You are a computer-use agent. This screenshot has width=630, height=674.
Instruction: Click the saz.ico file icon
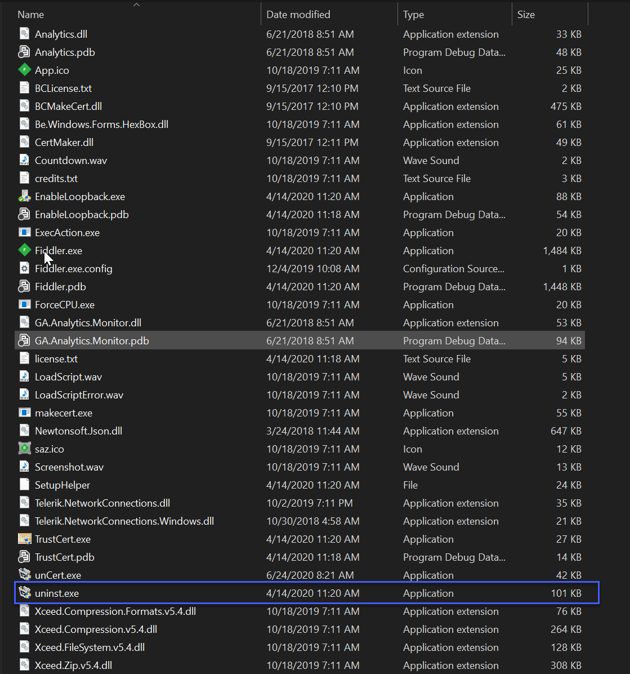click(24, 449)
